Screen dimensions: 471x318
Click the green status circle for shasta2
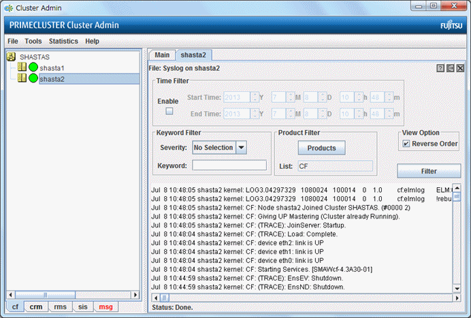[33, 79]
